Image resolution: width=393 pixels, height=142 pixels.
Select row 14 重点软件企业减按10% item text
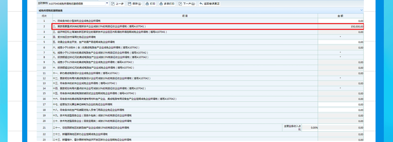99,88
